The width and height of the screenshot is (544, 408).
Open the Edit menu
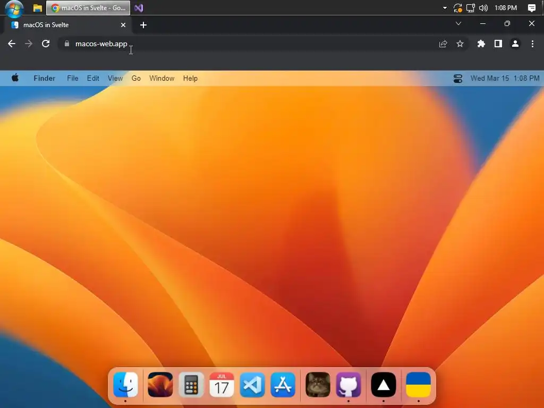pos(93,79)
